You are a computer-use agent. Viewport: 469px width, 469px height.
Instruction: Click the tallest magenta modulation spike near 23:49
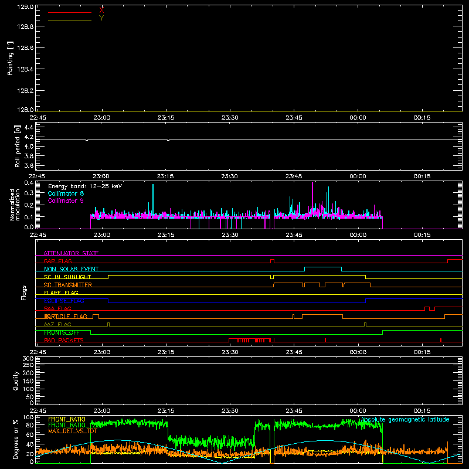(x=312, y=198)
